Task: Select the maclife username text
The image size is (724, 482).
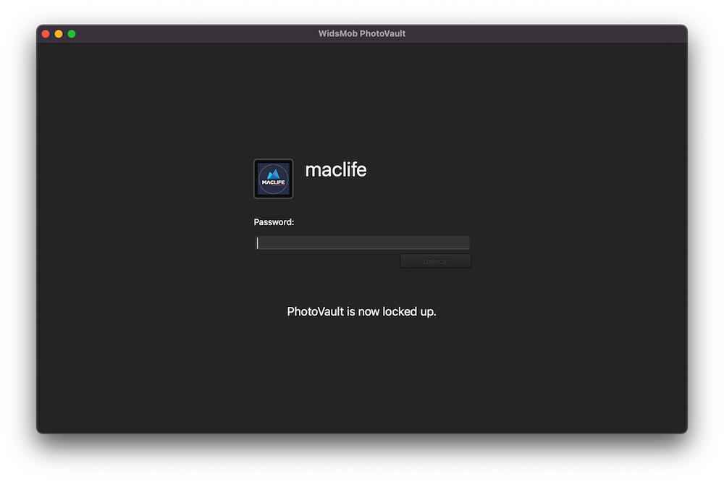Action: [x=335, y=170]
